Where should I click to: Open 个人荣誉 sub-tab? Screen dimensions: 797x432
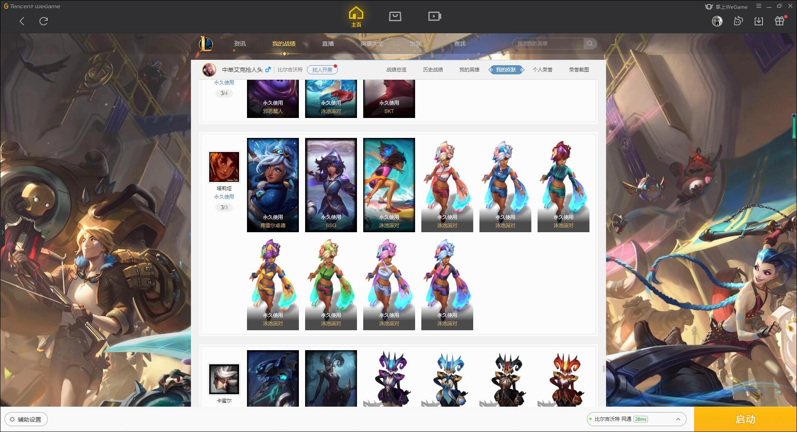[x=543, y=70]
